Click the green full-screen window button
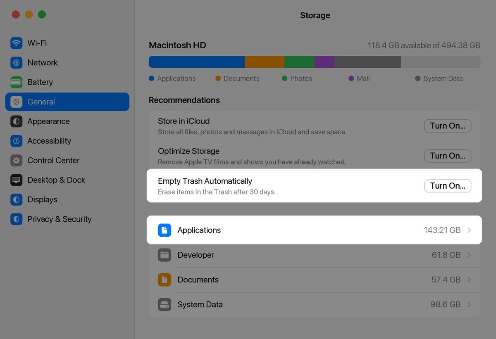Screen dimensions: 496x339 (42, 14)
